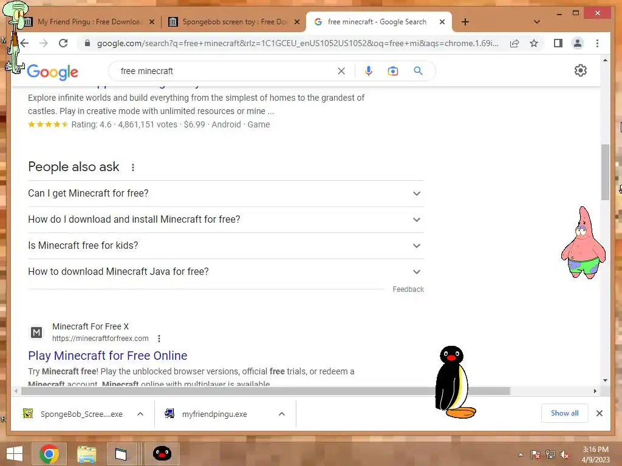Click the muted volume tray icon
The image size is (622, 466).
point(565,454)
